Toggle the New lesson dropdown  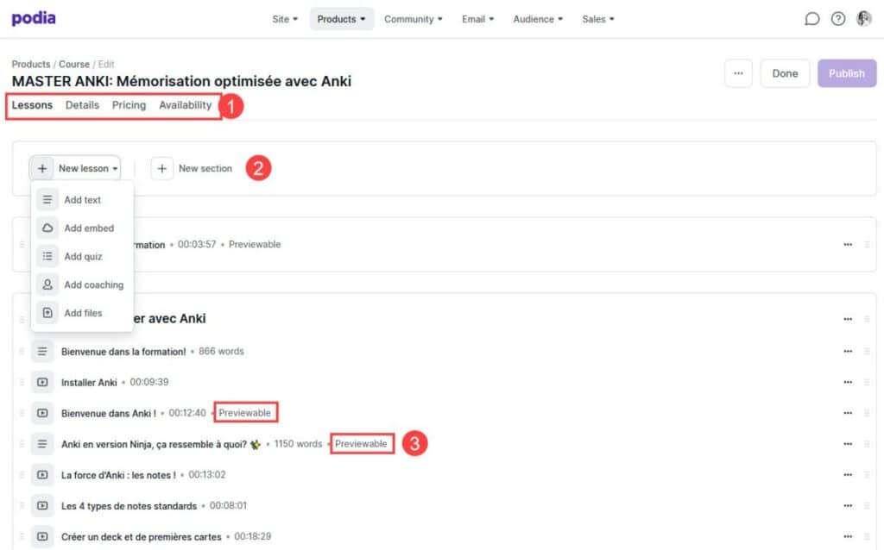75,168
